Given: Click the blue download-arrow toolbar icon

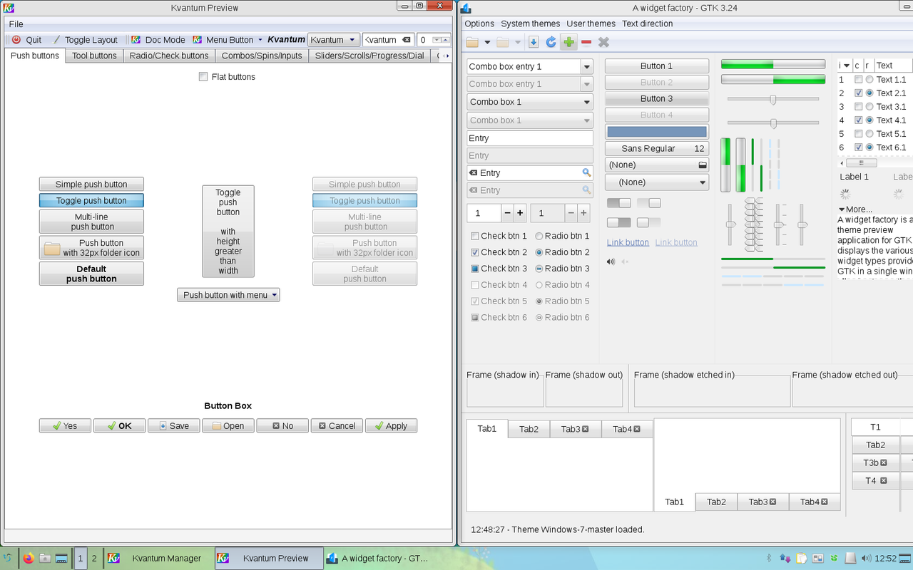Looking at the screenshot, I should (x=534, y=42).
